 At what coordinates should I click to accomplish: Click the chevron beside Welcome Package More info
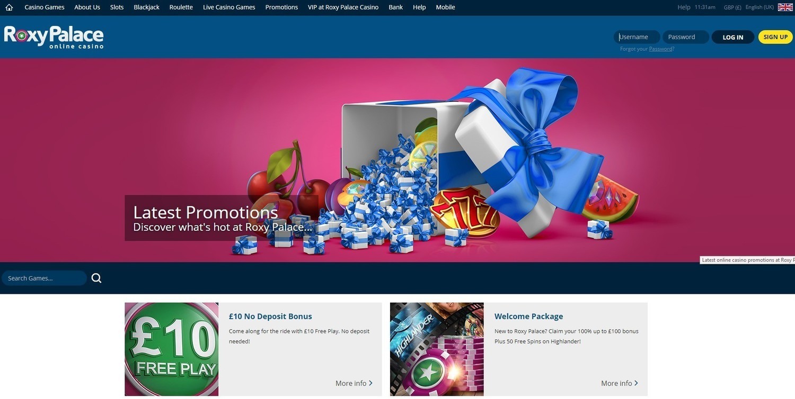(x=636, y=383)
